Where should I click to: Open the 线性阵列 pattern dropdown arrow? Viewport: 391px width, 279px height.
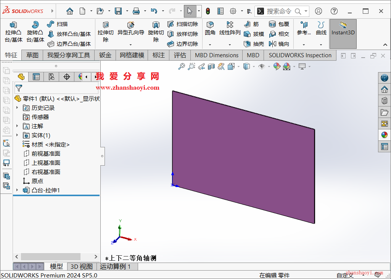pos(230,45)
